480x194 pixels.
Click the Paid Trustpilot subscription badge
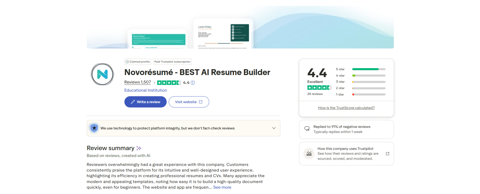pos(172,62)
